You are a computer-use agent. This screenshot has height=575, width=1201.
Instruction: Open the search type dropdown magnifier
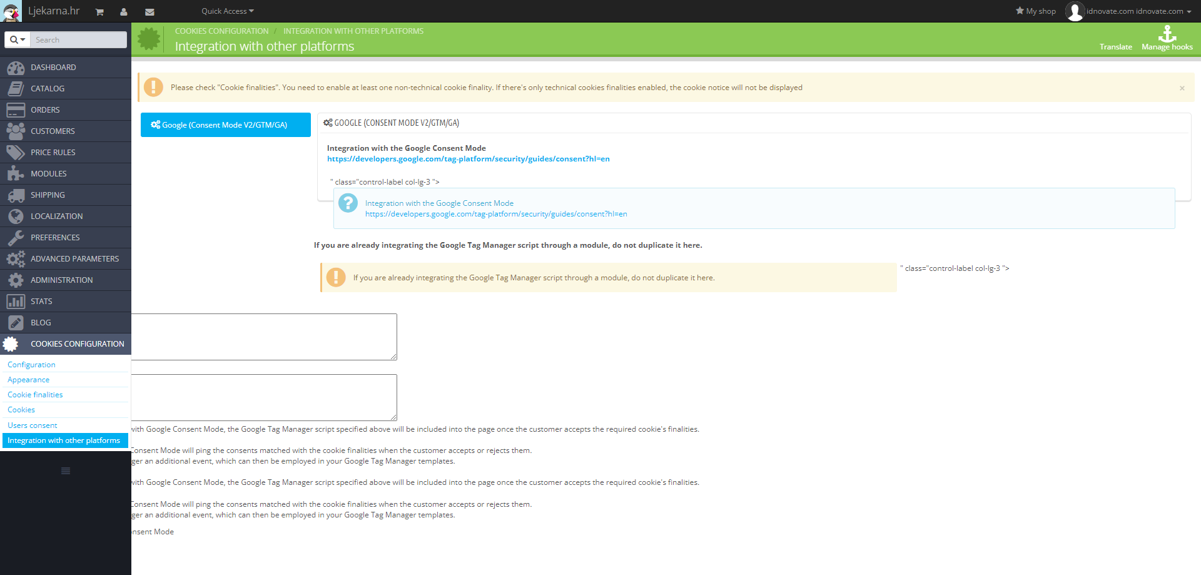point(18,39)
